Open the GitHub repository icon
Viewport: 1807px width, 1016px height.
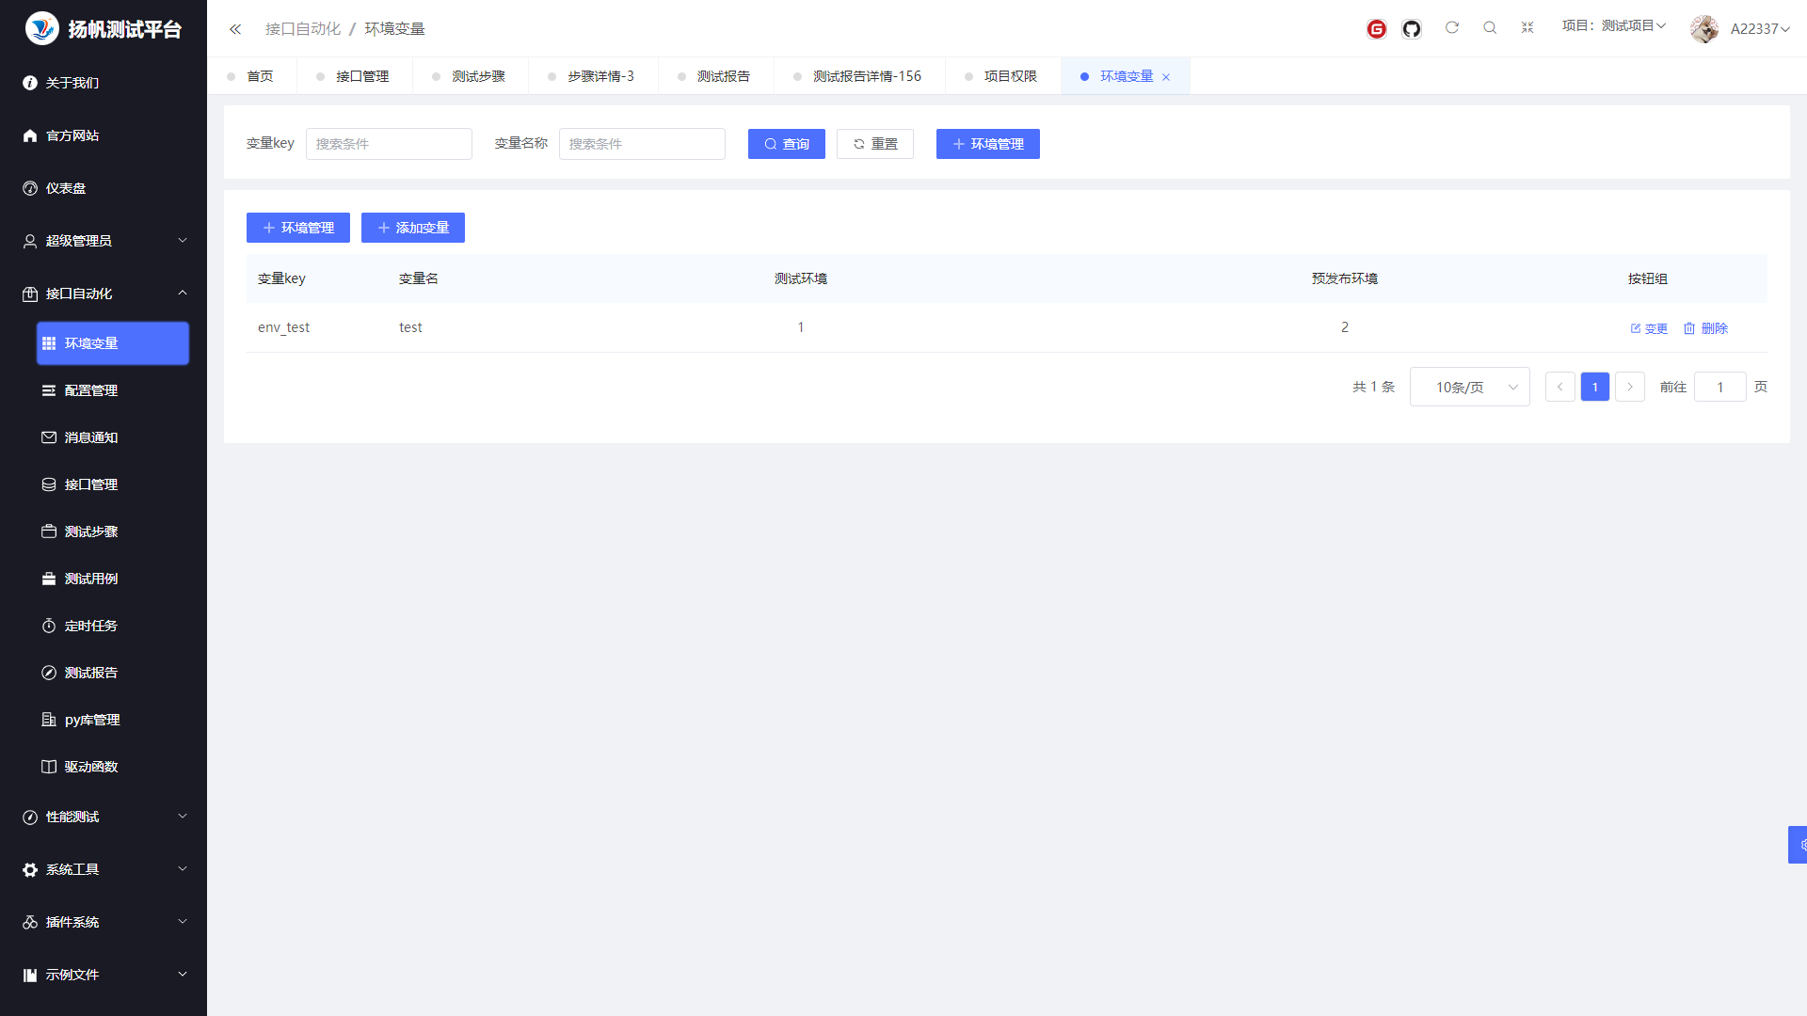click(1411, 29)
